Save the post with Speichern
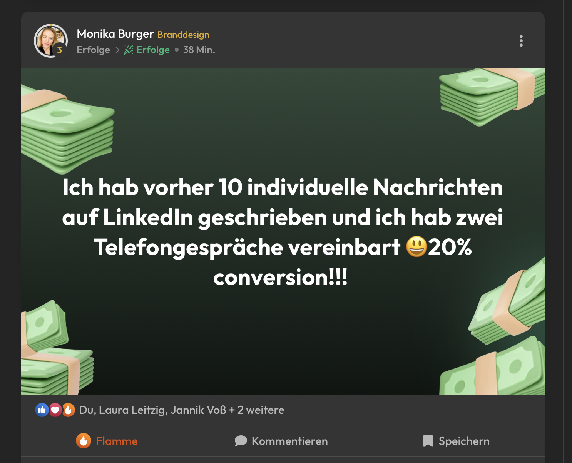Viewport: 572px width, 463px height. pos(457,441)
